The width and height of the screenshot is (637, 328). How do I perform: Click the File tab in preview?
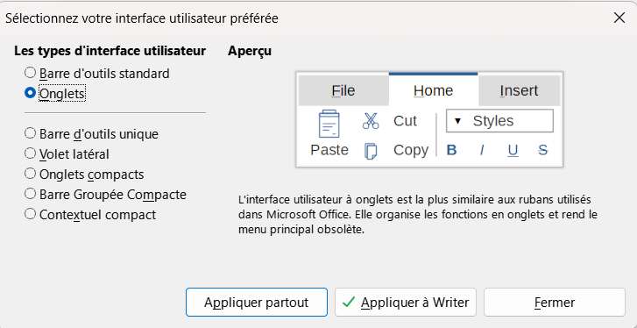pyautogui.click(x=343, y=90)
